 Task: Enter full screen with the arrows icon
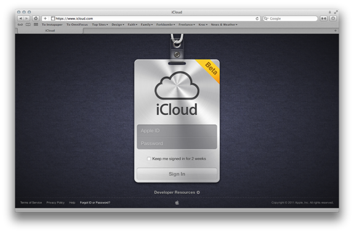pyautogui.click(x=336, y=12)
